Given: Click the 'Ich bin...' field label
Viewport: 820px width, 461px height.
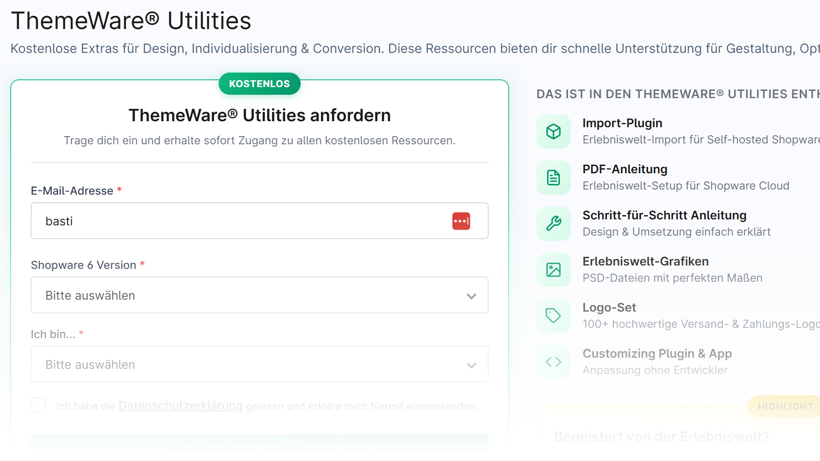Looking at the screenshot, I should point(53,334).
